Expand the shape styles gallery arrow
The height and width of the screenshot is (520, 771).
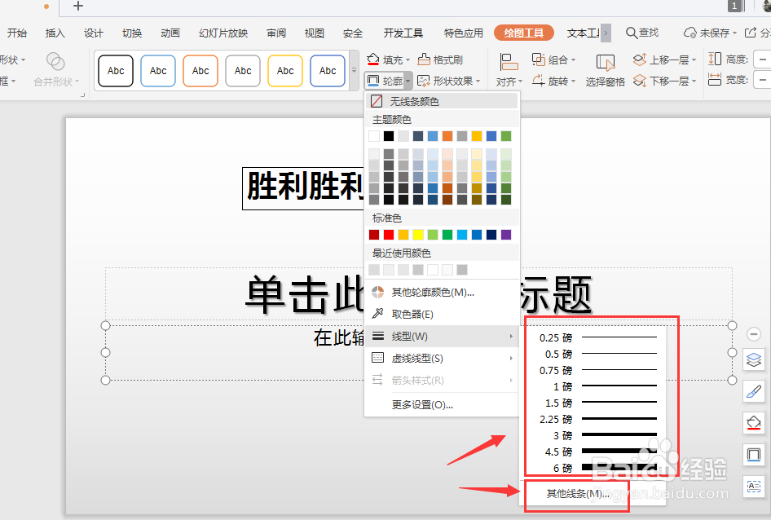(354, 70)
